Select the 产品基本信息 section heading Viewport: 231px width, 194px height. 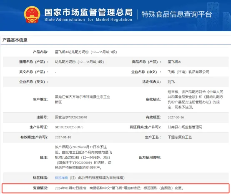[x=15, y=40]
